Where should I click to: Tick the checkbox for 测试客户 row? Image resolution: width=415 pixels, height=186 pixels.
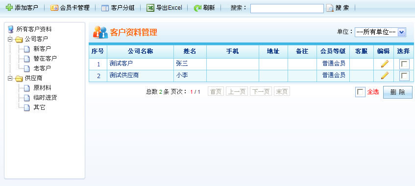404,64
